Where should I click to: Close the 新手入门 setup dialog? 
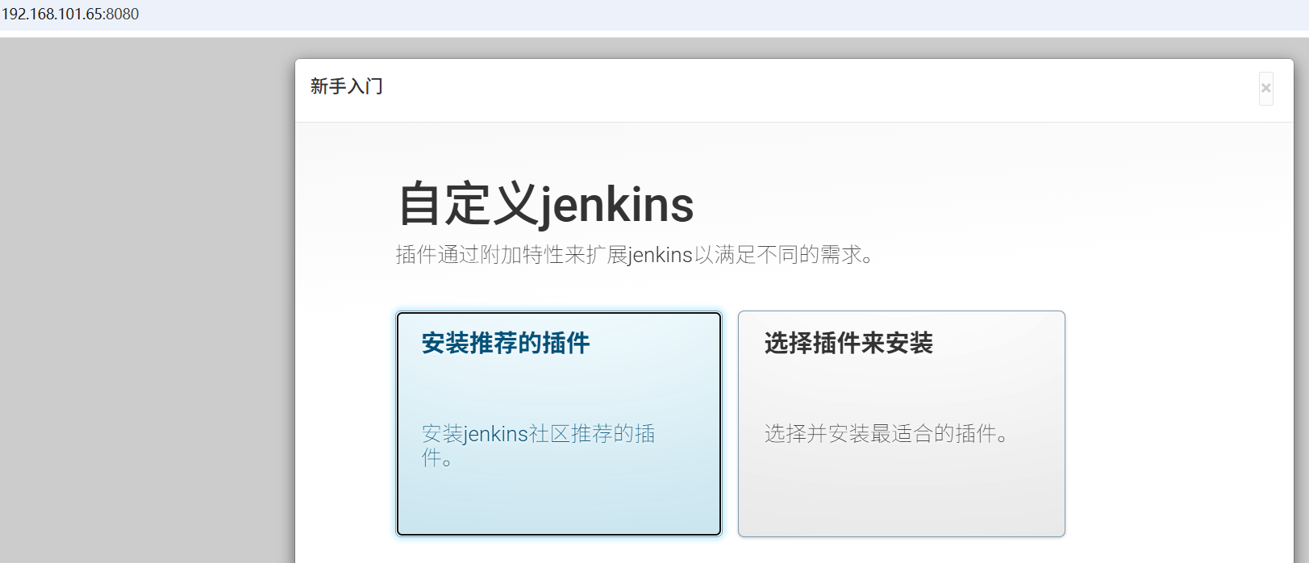(x=1265, y=88)
